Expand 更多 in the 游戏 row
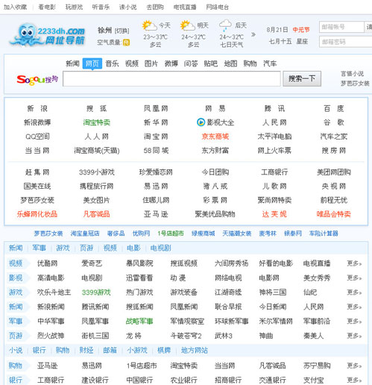 coord(354,292)
